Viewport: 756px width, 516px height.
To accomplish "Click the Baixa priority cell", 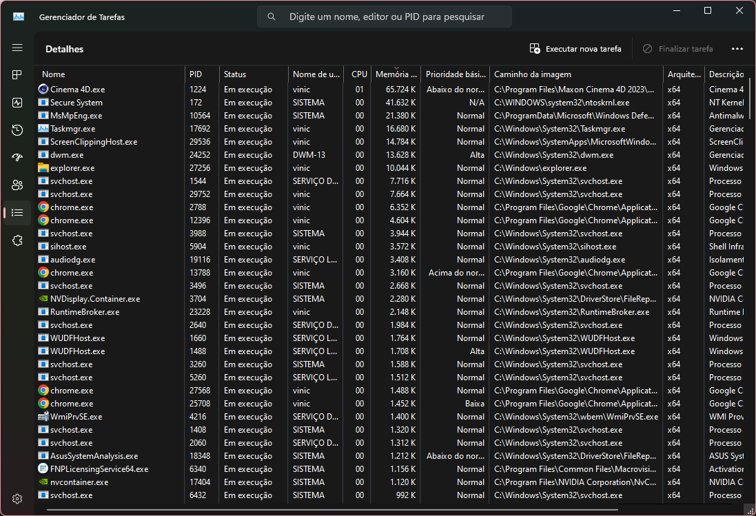I will click(x=475, y=403).
